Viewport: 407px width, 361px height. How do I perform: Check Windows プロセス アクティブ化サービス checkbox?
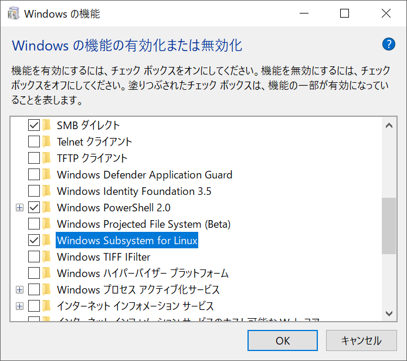coord(34,289)
